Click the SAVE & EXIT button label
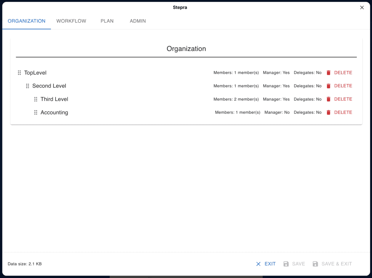Viewport: 372px width, 278px height. 337,264
